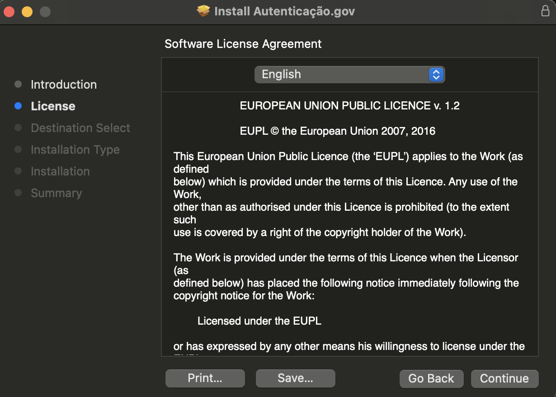Click the lock icon in the title bar
Image resolution: width=556 pixels, height=397 pixels.
coord(545,11)
